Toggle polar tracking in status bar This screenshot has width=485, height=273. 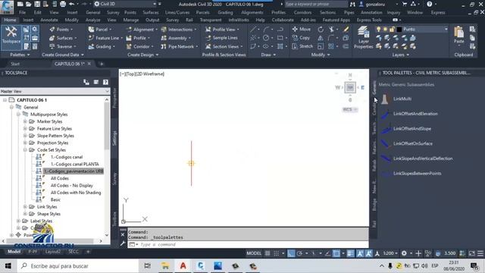pyautogui.click(x=299, y=253)
